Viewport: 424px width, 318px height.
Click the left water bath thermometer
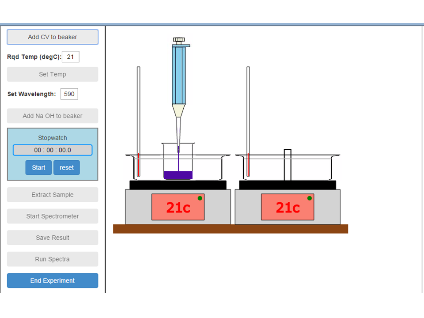139,121
